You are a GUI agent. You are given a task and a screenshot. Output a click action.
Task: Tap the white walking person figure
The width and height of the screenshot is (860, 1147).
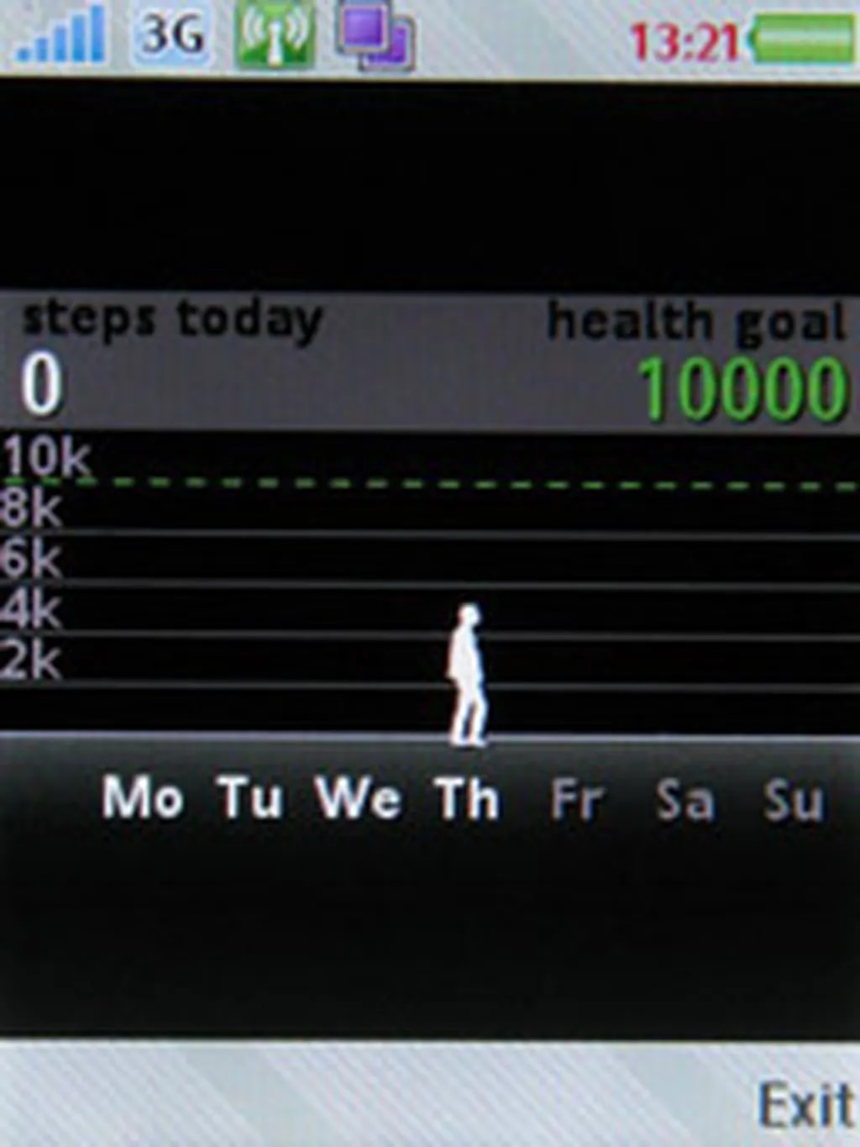coord(467,675)
